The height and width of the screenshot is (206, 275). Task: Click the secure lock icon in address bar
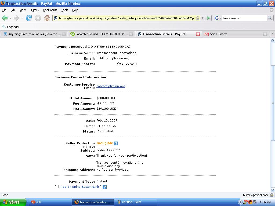[x=198, y=18]
